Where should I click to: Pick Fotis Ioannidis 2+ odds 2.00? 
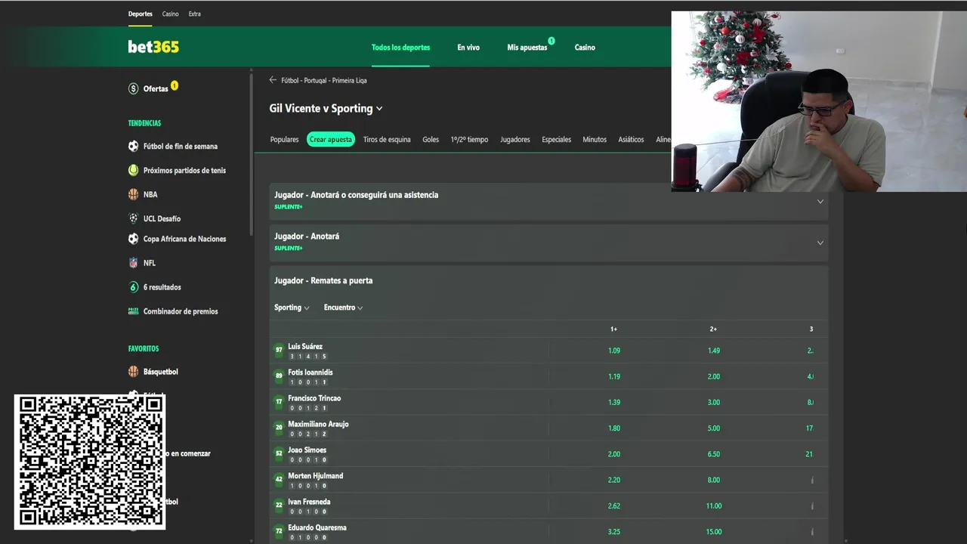pos(714,376)
